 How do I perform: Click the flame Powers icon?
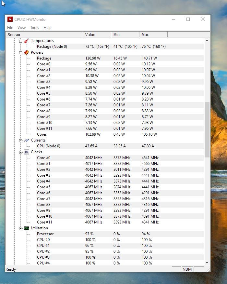26,52
